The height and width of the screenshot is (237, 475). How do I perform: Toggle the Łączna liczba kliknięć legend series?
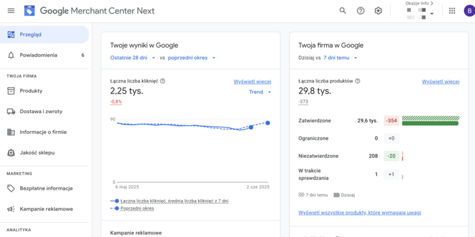pos(174,201)
